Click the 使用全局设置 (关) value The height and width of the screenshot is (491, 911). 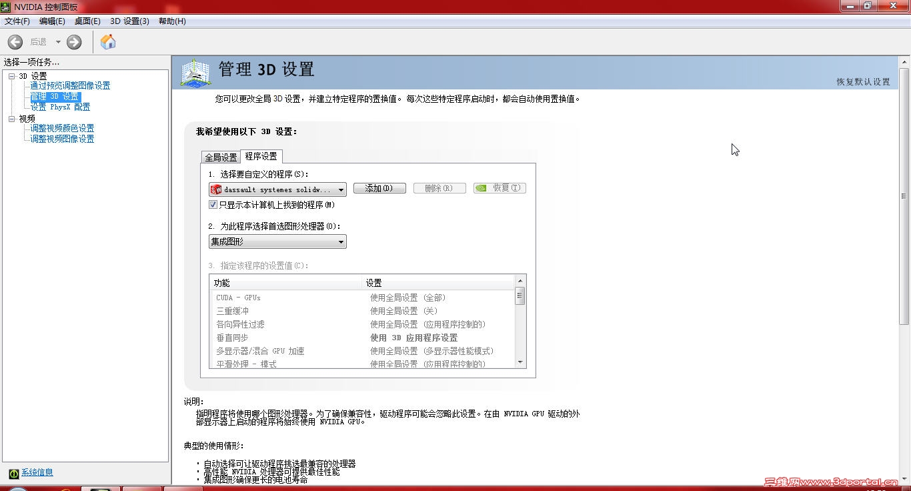[404, 311]
